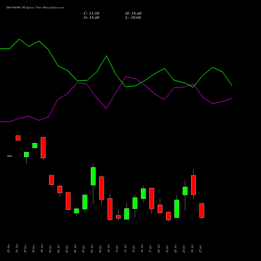This screenshot has height=261, width=261.
Task: Click the red candle for 10 Jul
Action: point(110,209)
